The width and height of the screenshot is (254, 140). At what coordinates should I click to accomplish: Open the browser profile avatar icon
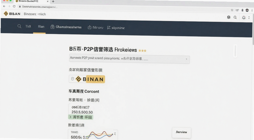[x=247, y=10]
